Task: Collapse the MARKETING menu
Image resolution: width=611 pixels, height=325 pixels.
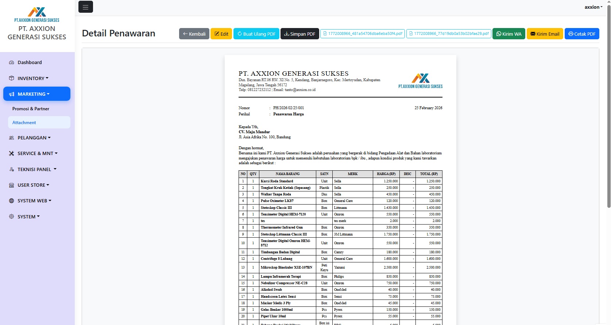Action: click(x=37, y=94)
